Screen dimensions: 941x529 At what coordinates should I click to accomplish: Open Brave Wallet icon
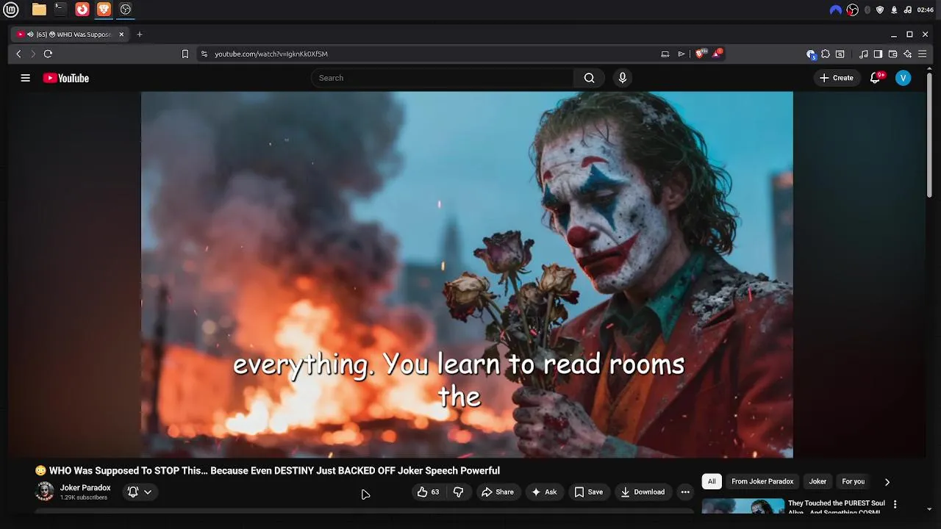pos(892,54)
